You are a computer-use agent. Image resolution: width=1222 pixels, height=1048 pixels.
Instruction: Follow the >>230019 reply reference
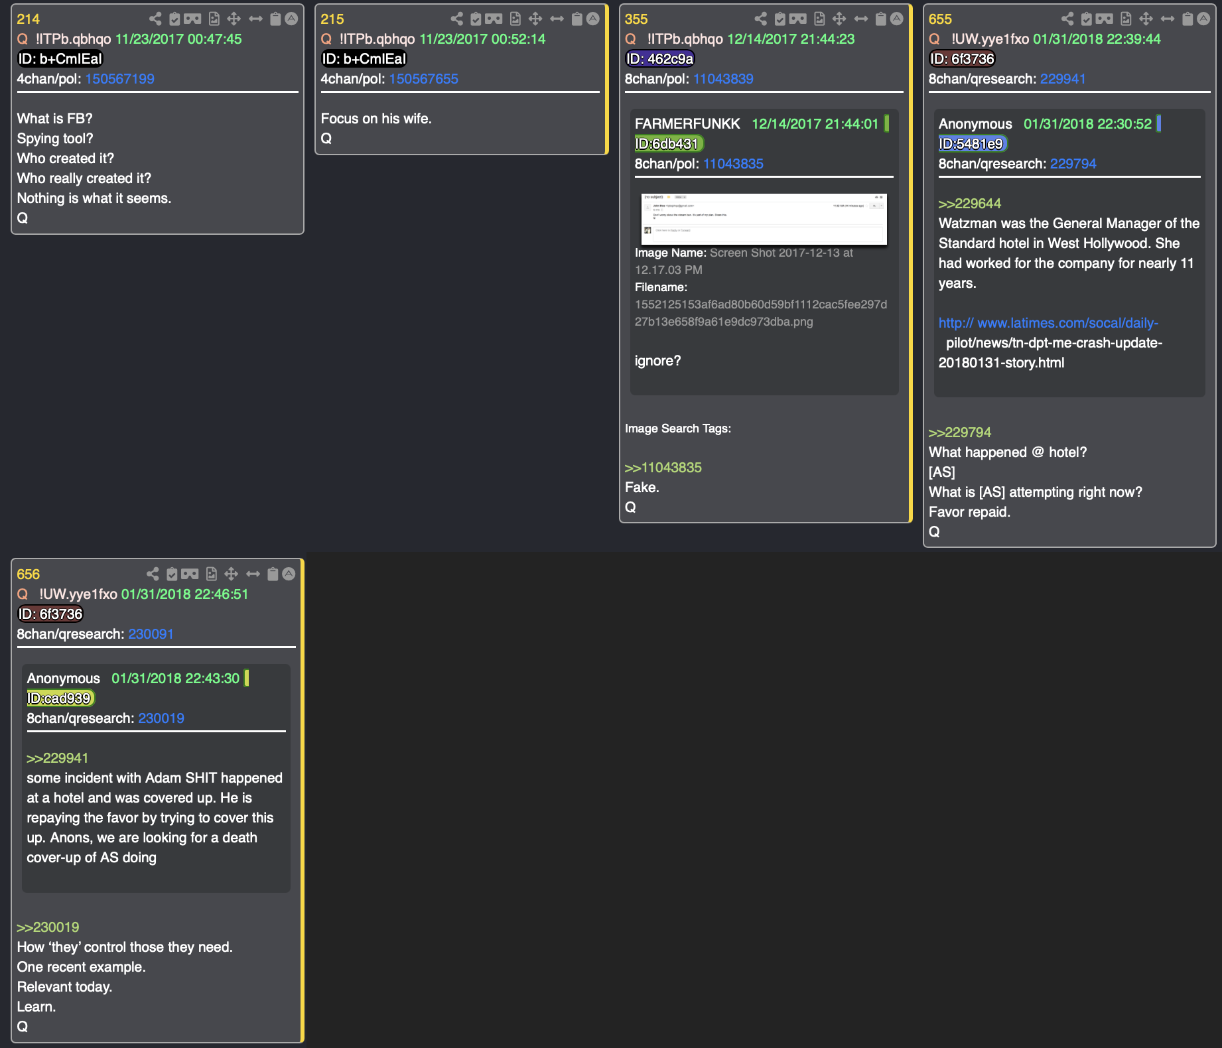48,927
